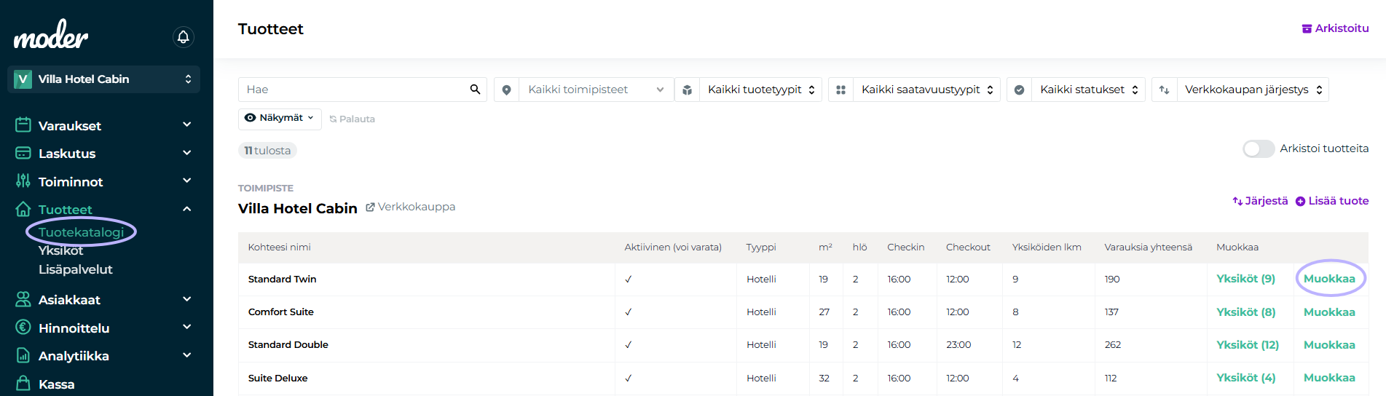Open the Verkkokauppa external link
This screenshot has height=396, width=1386.
(410, 207)
